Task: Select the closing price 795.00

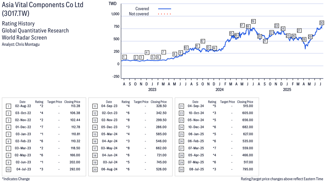Action: coord(248,169)
